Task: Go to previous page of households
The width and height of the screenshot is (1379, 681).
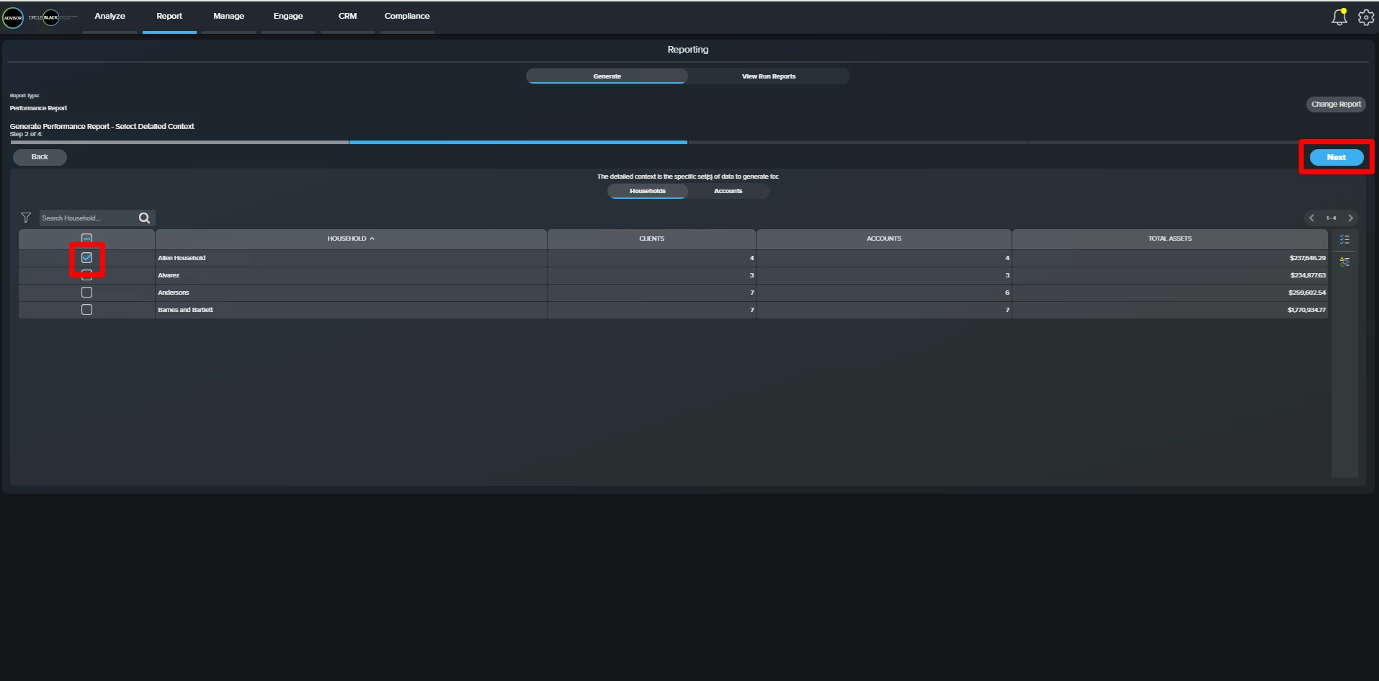Action: click(x=1311, y=218)
